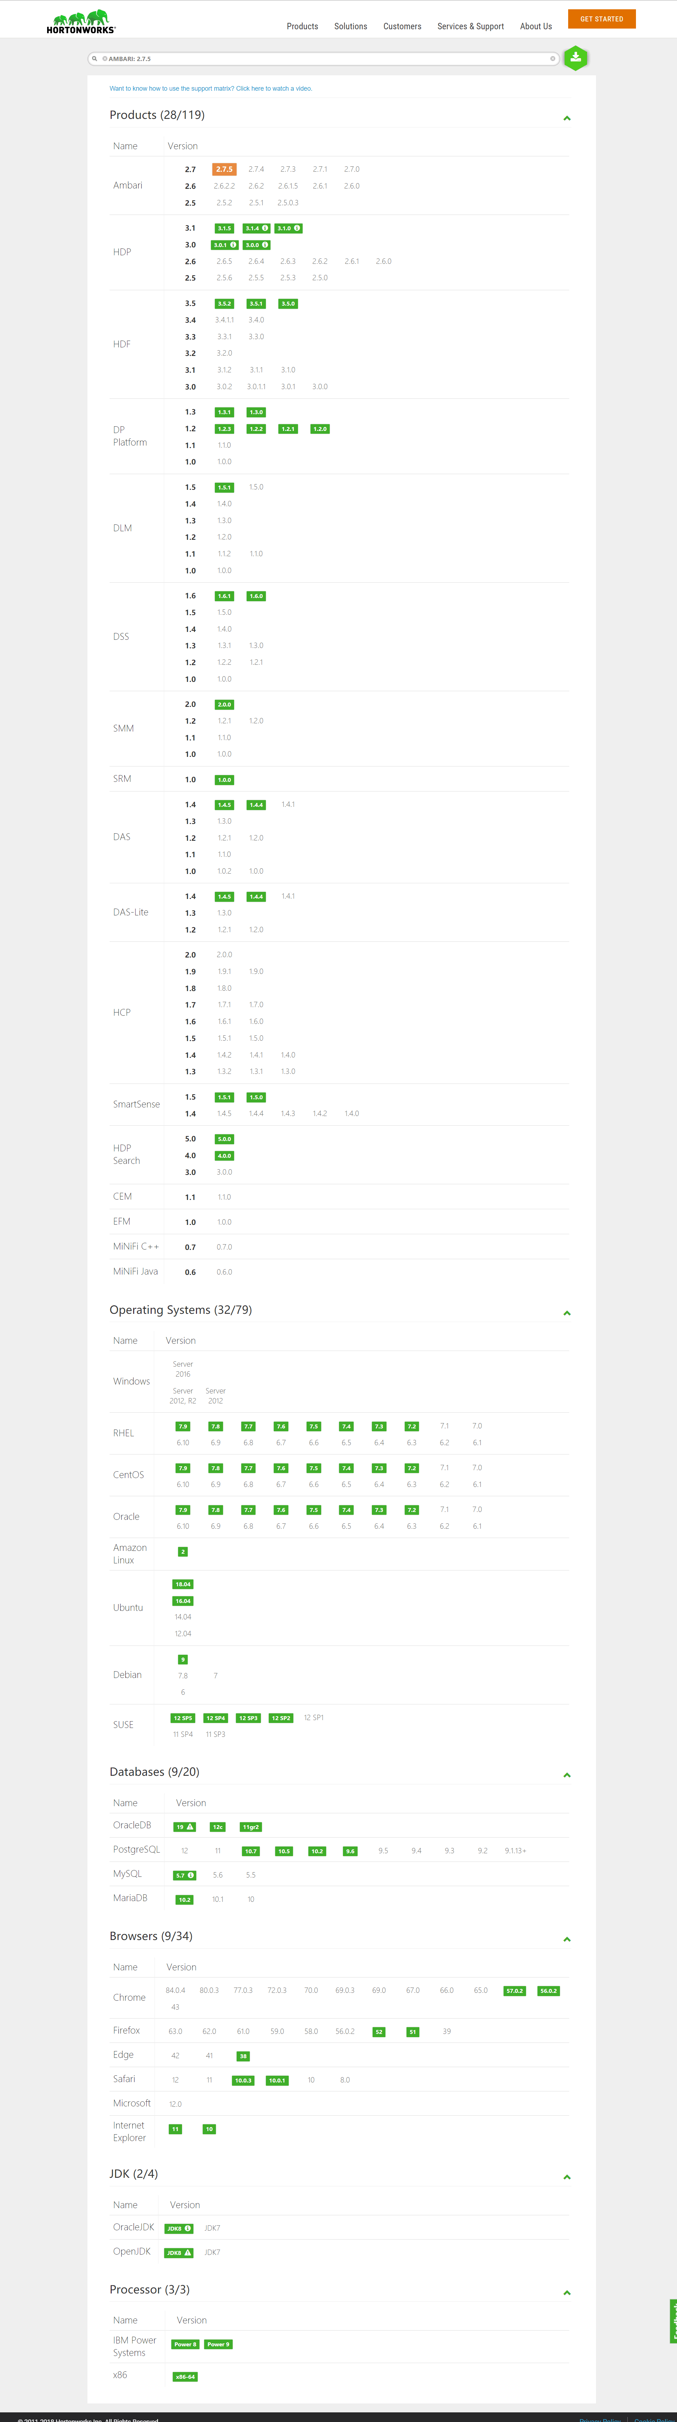
Task: Select MariaDB version 10.2
Action: click(184, 1899)
